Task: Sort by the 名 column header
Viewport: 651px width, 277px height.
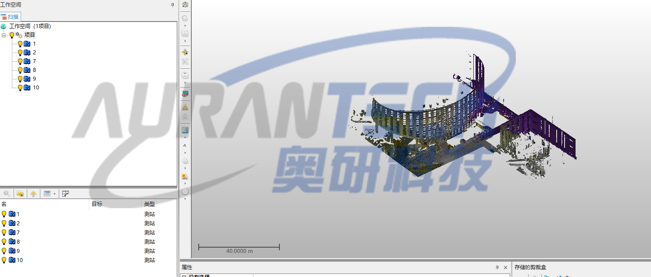Action: (x=45, y=204)
